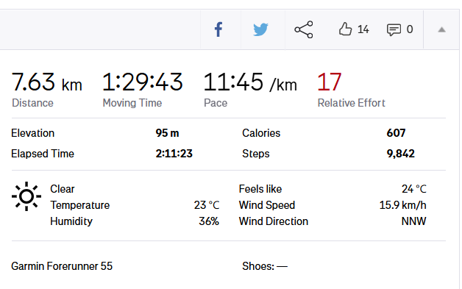Click the 1:29:43 moving time value

(x=142, y=82)
